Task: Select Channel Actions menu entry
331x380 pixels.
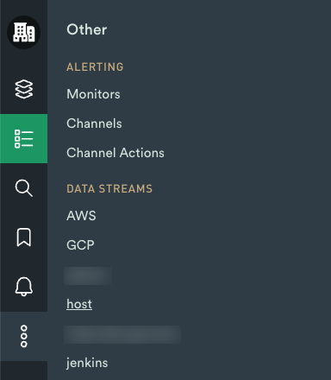Action: coord(116,153)
